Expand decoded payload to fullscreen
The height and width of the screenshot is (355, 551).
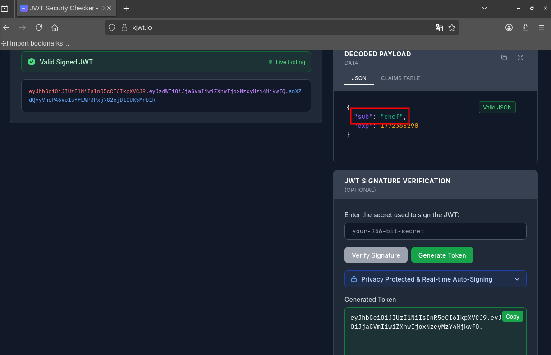click(x=520, y=58)
